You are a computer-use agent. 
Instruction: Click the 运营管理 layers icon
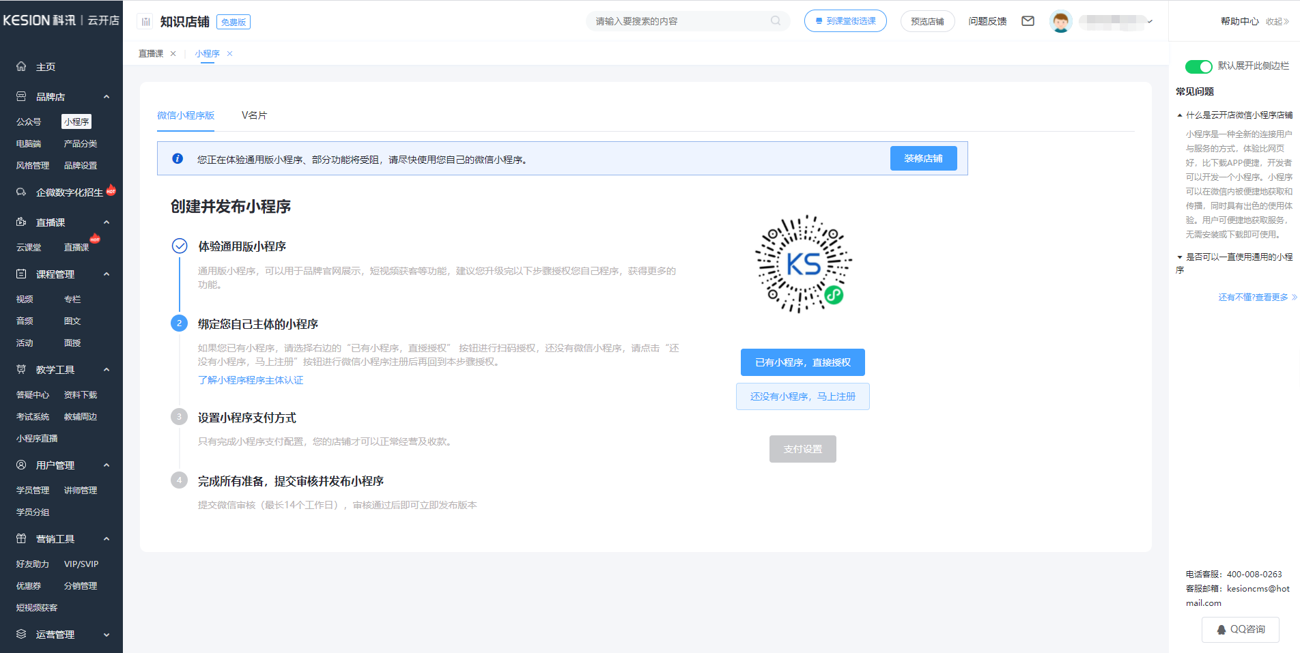21,634
